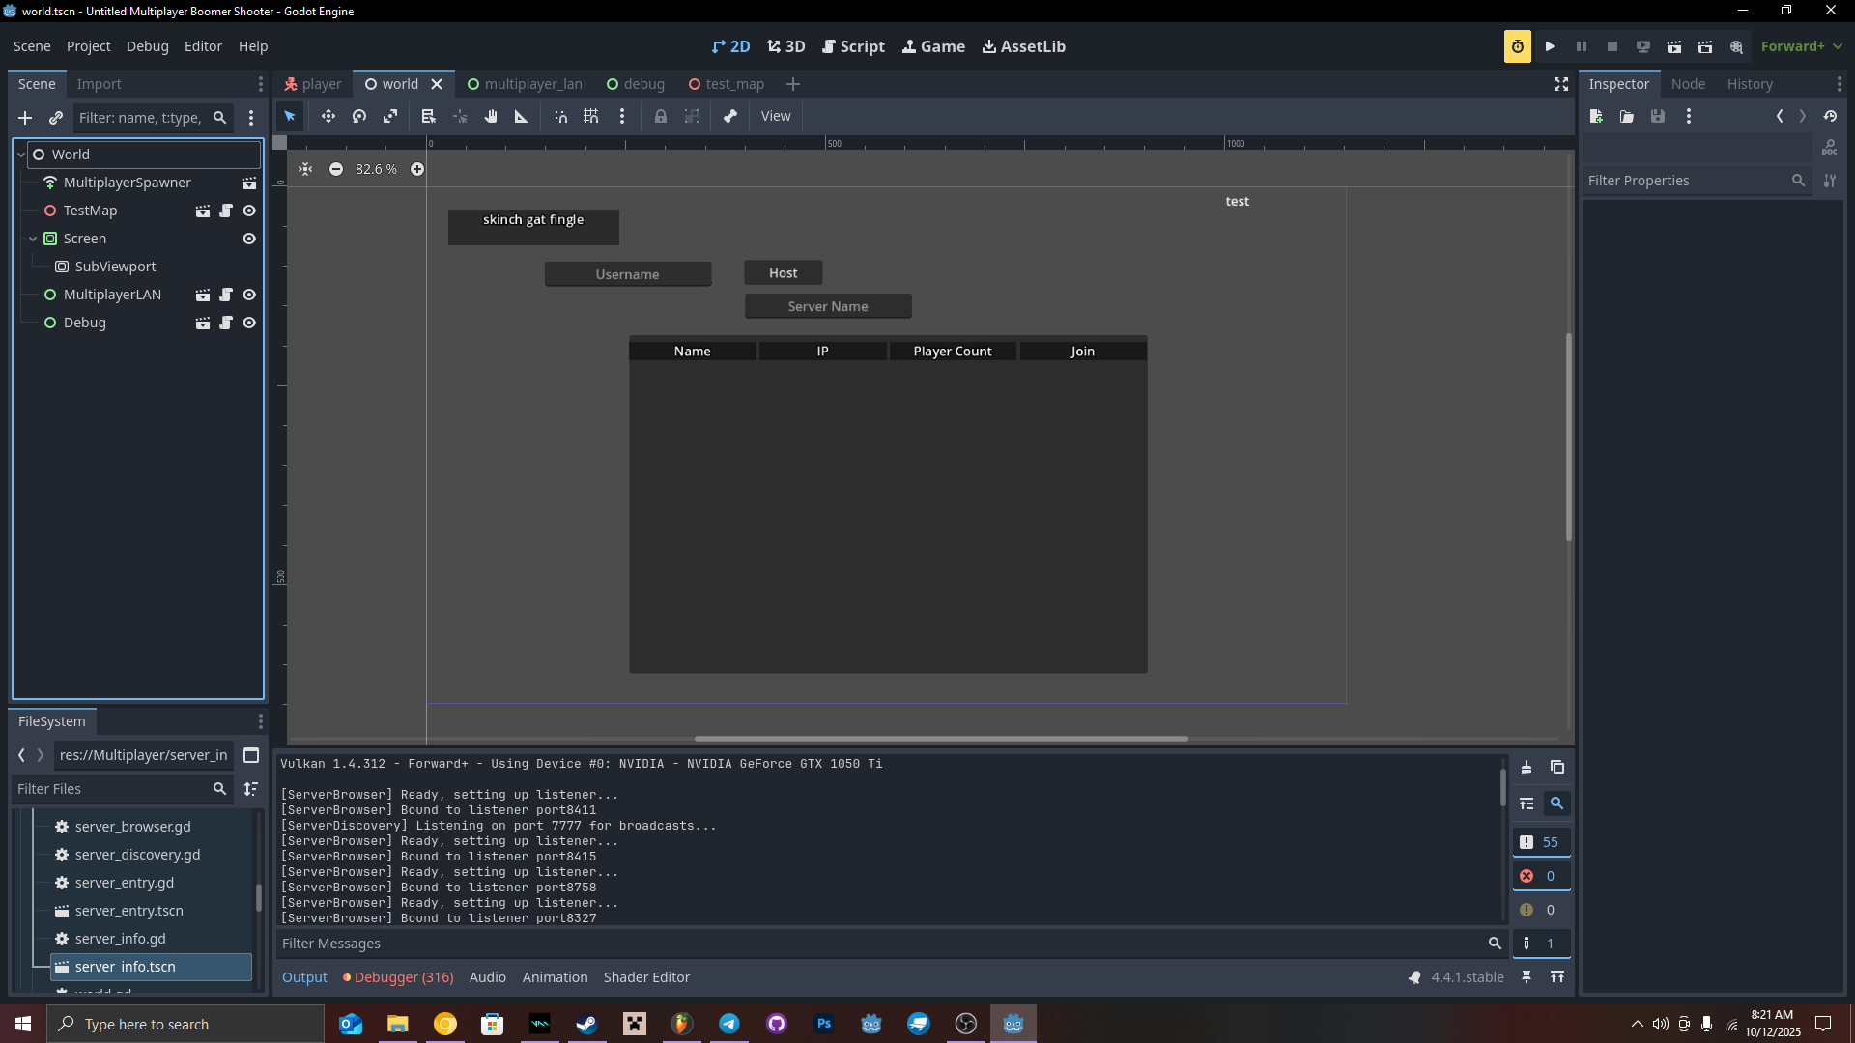
Task: Switch to the multiplayer_lan scene tab
Action: [525, 84]
